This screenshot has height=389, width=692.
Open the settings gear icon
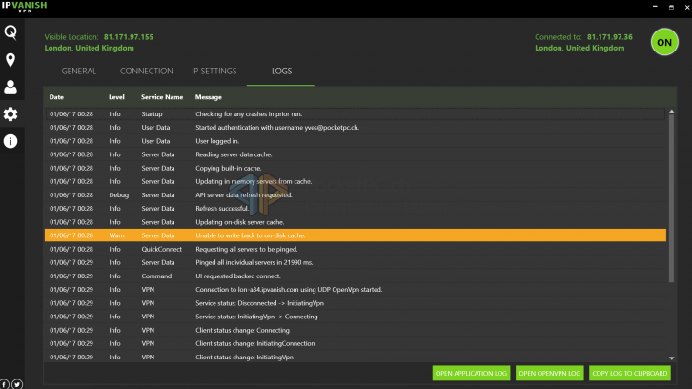[10, 114]
